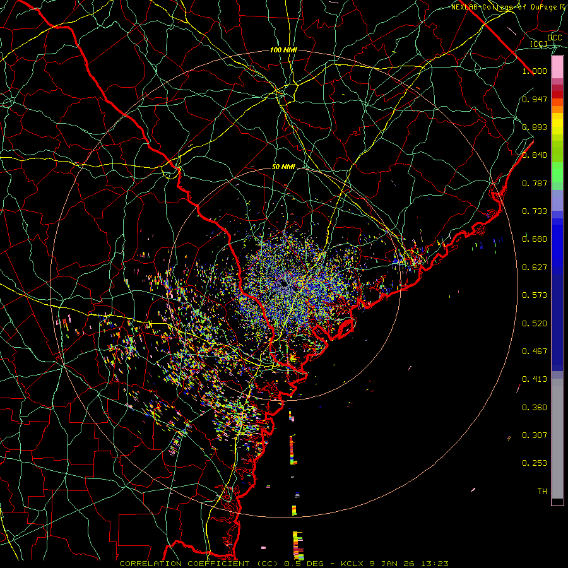Pick the red band on the color bar

click(557, 95)
